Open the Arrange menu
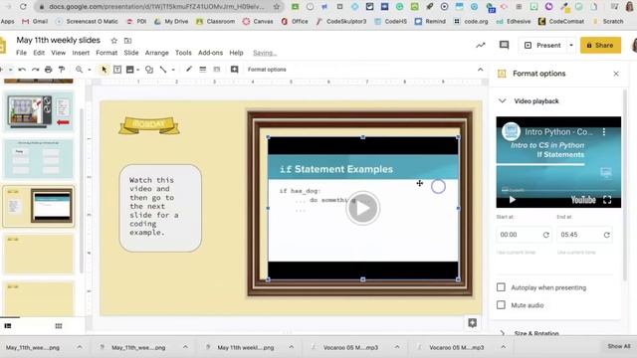The image size is (637, 358). (157, 53)
